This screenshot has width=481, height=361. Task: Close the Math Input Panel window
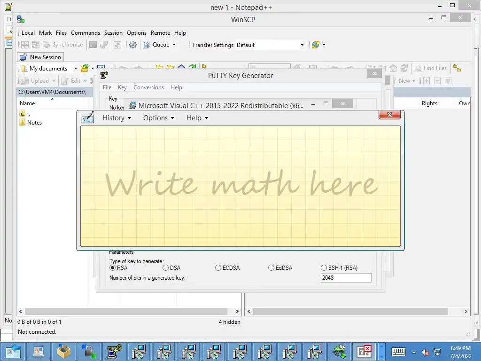point(389,115)
